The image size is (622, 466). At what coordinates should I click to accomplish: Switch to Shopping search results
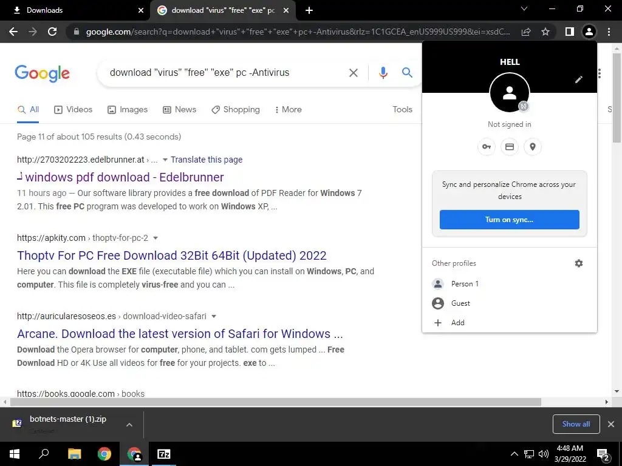(236, 110)
